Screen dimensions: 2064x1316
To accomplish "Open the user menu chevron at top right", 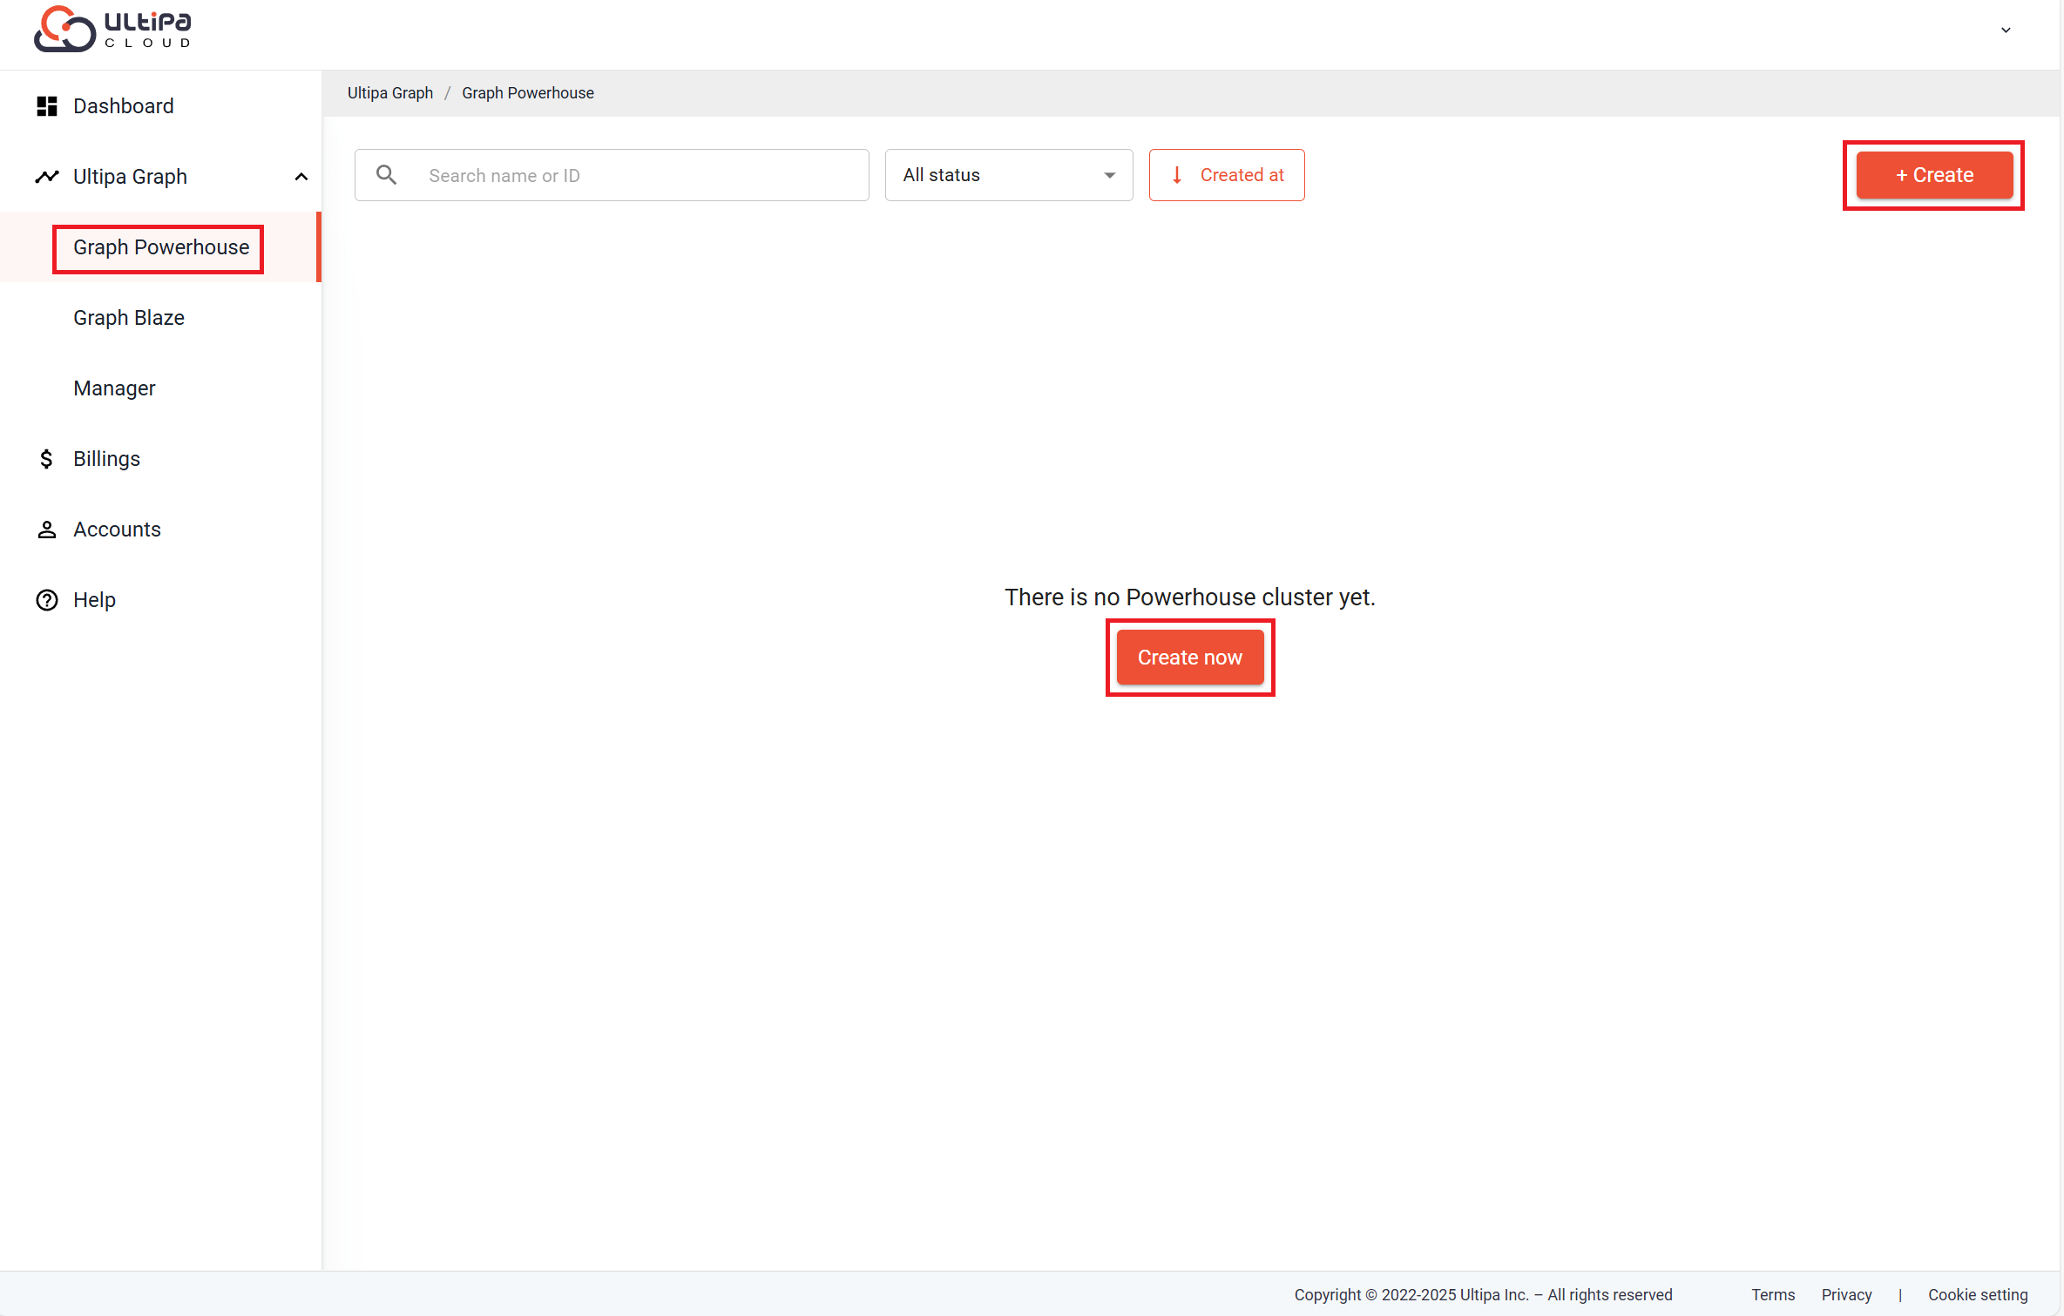I will click(x=2006, y=30).
